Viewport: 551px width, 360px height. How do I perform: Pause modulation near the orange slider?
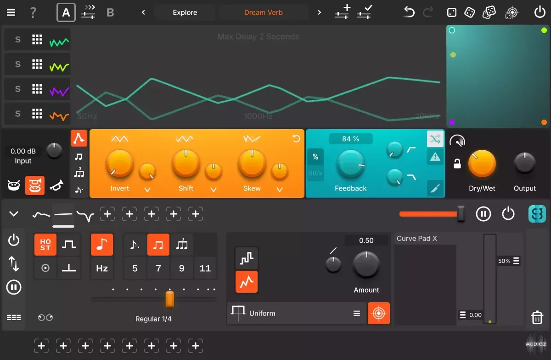484,214
